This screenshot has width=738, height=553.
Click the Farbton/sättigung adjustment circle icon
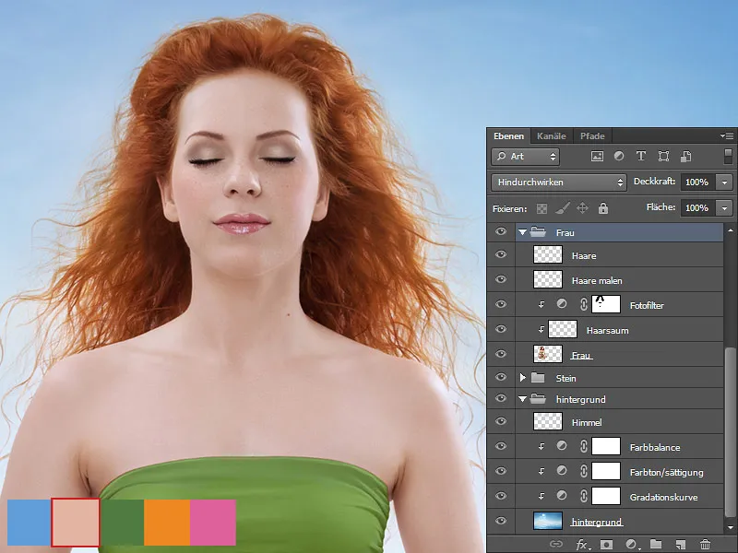point(562,471)
